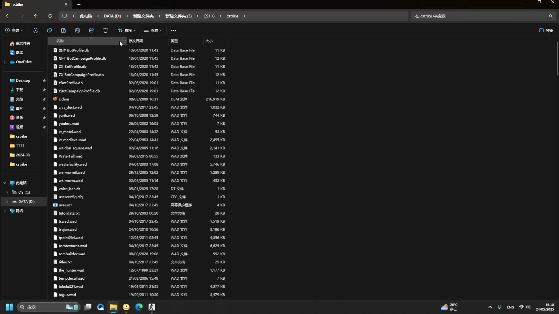Image resolution: width=559 pixels, height=314 pixels.
Task: Click the Cut scissors icon
Action: 36,30
